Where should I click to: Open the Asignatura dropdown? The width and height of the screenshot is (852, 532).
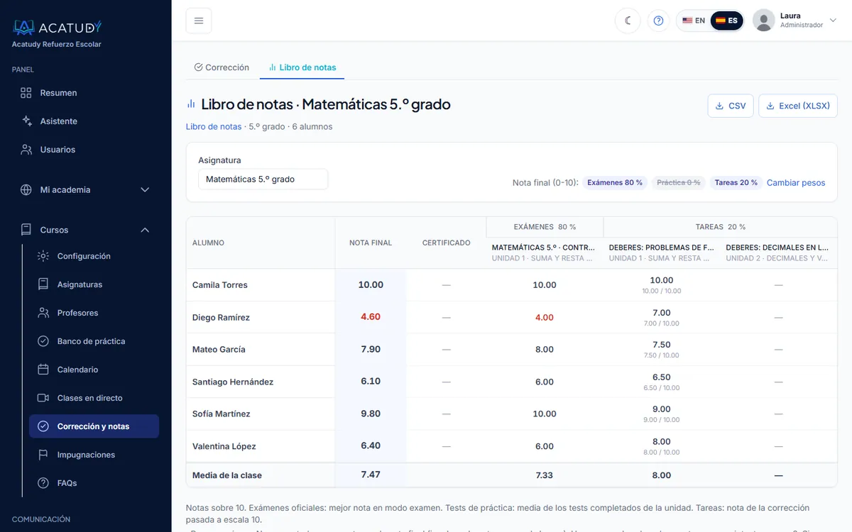point(263,179)
